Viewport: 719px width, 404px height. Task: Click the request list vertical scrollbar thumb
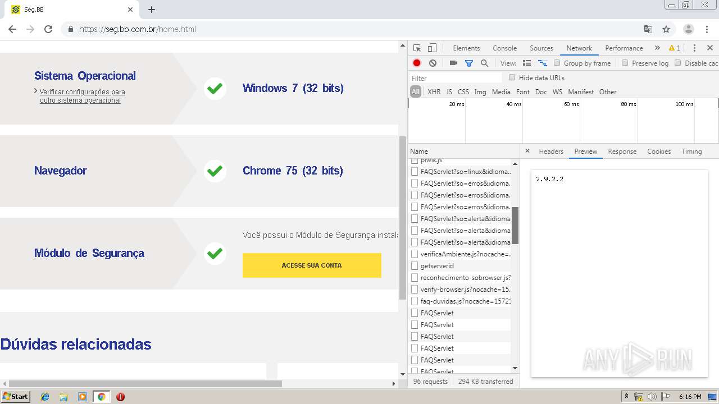[x=515, y=225]
